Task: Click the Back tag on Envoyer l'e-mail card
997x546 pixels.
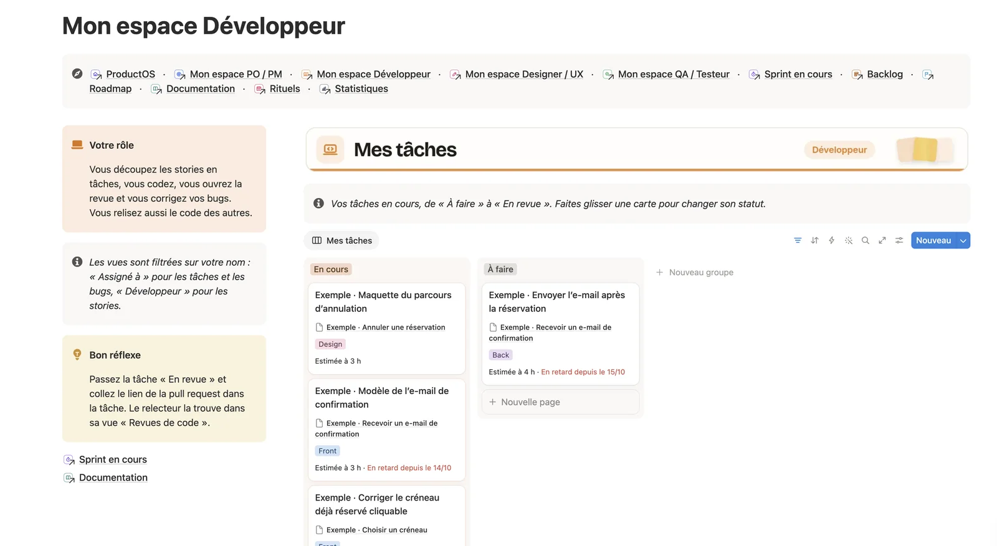Action: pos(500,355)
